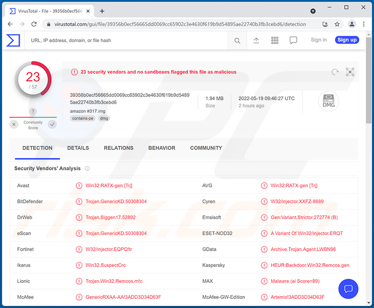Click A Variant Of Win32/Injector.ERQT result
This screenshot has width=374, height=308.
pos(307,233)
